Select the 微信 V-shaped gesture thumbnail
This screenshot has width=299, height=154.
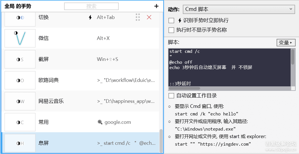point(20,38)
